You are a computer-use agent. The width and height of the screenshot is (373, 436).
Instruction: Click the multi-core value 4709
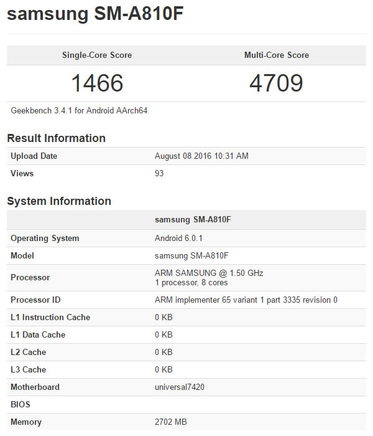click(x=276, y=83)
